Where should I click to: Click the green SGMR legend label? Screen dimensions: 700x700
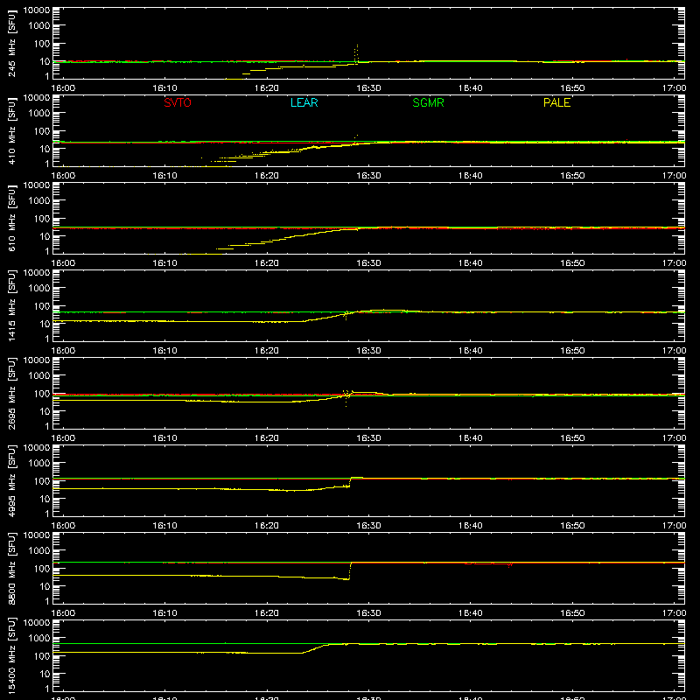(x=428, y=102)
